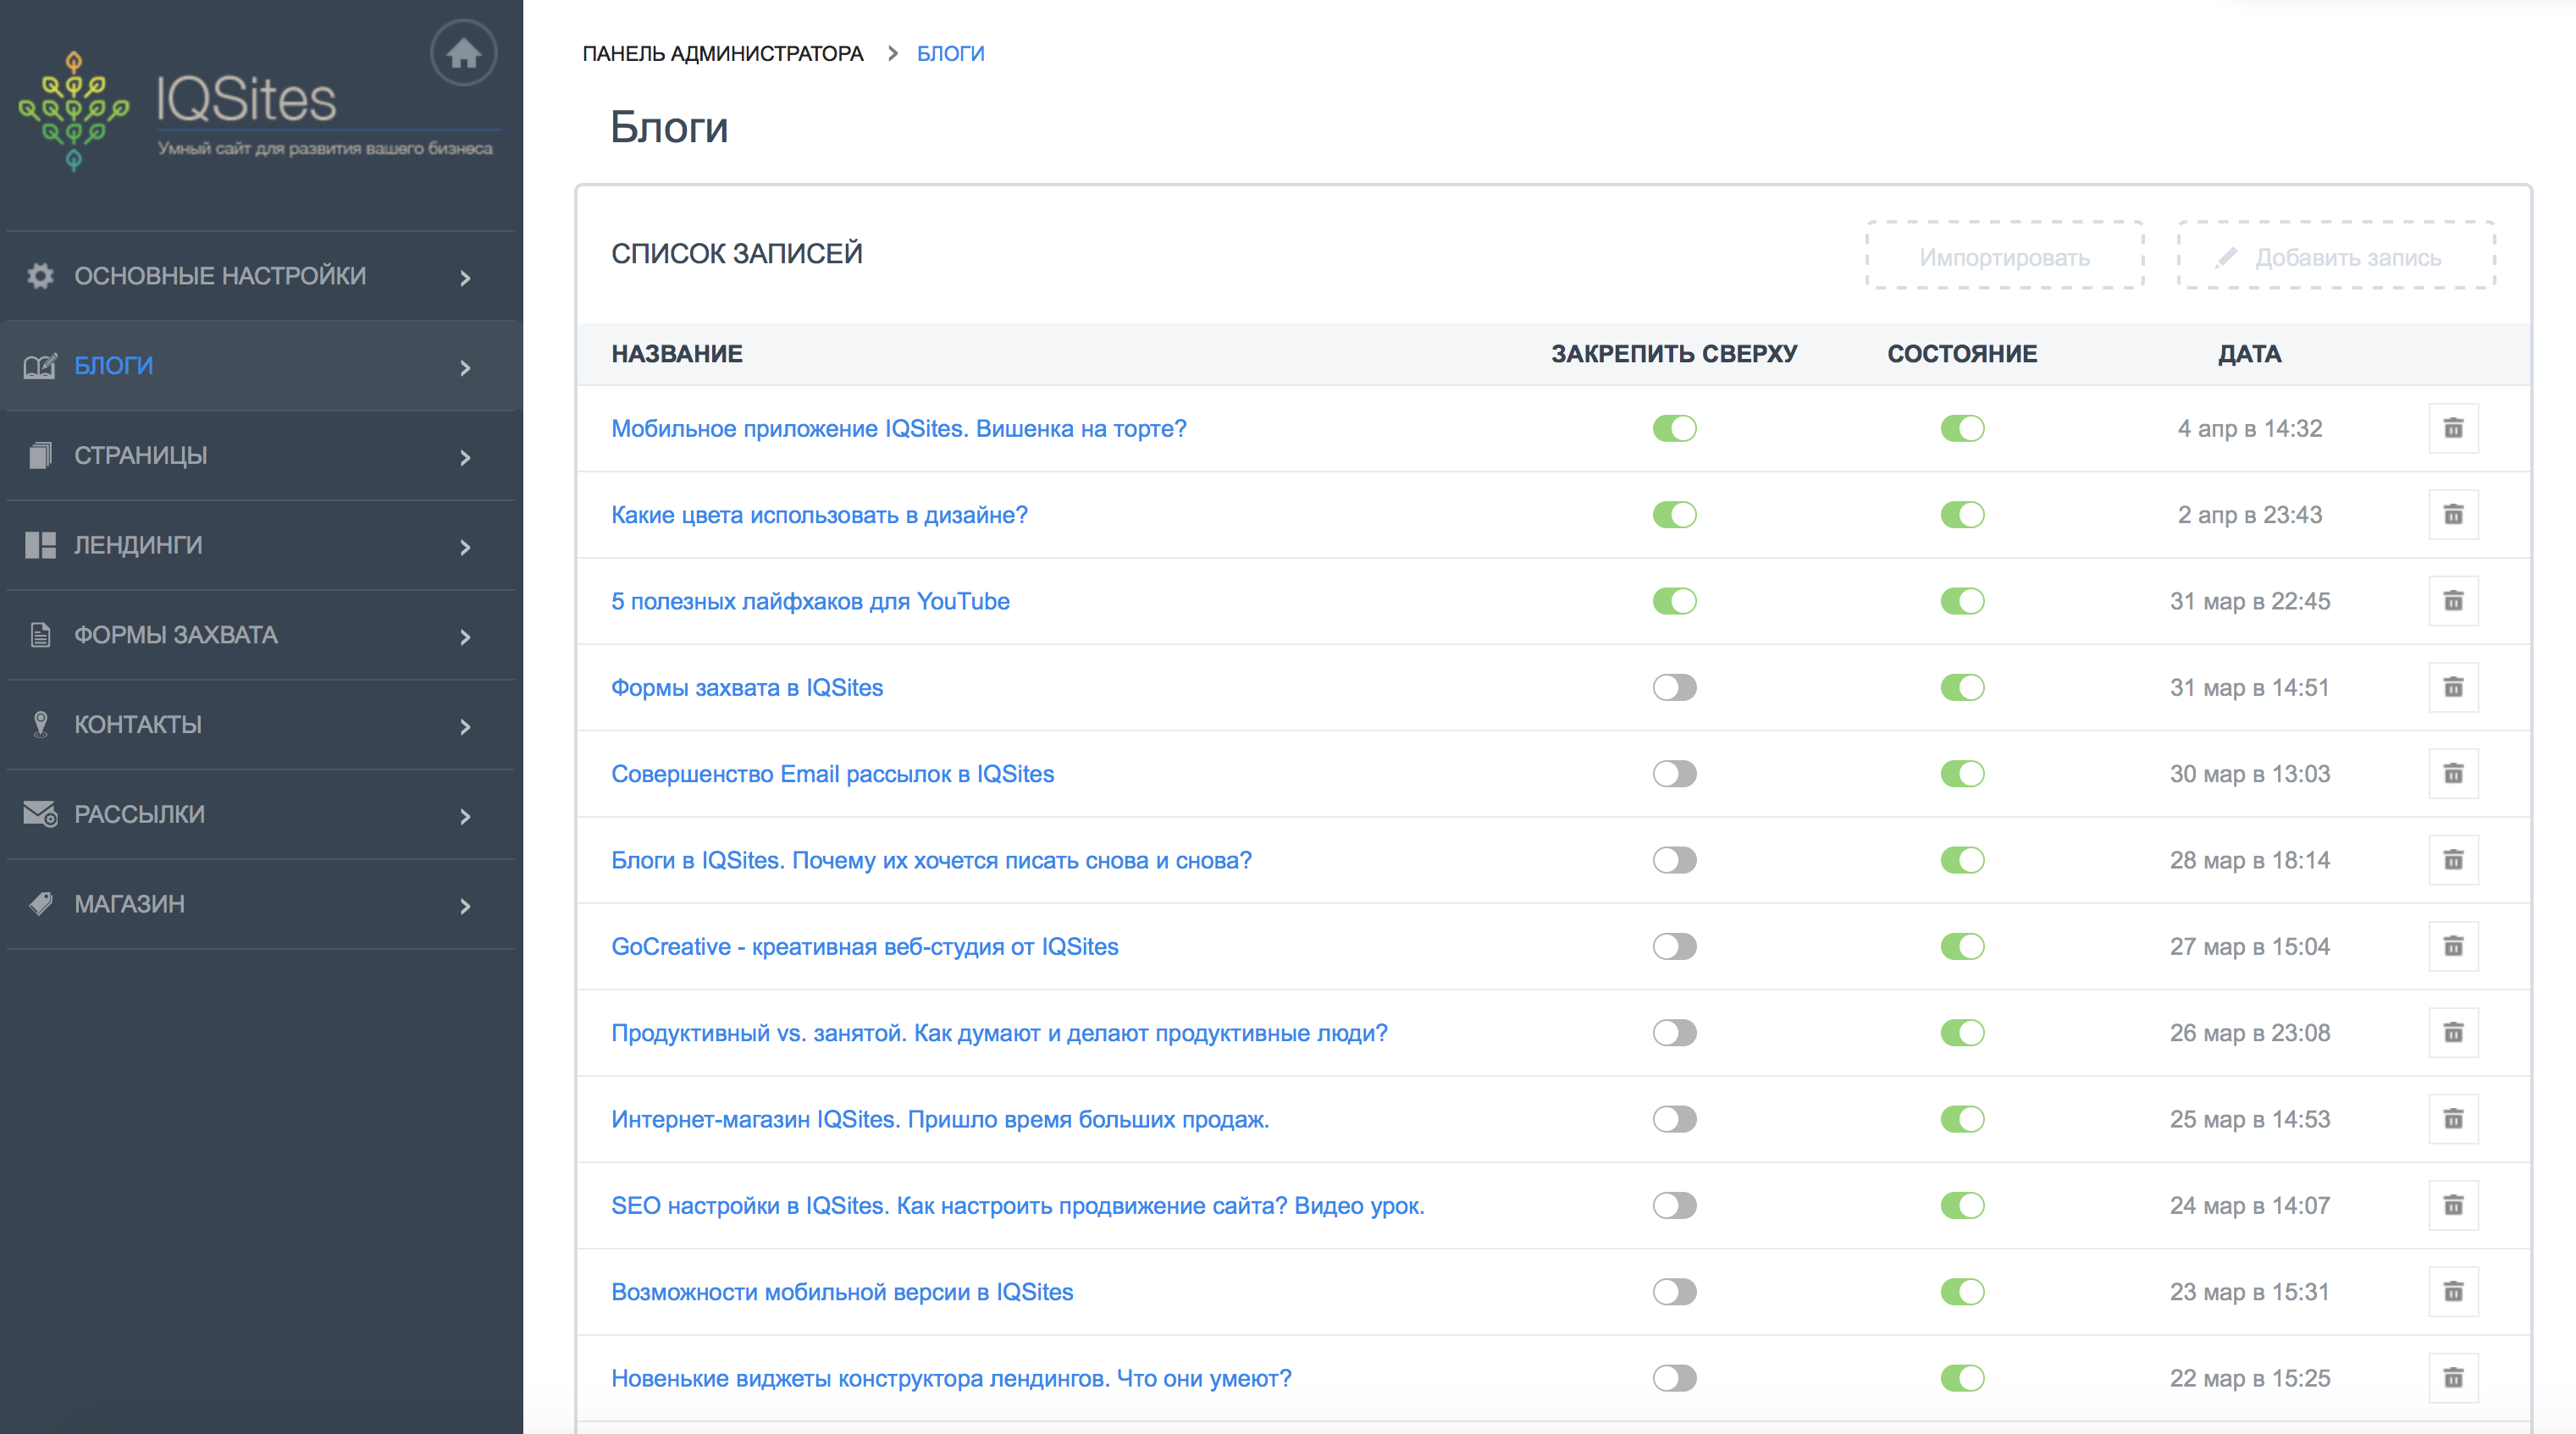This screenshot has width=2576, height=1434.
Task: Click the gear icon for Основные настройки
Action: click(x=40, y=276)
